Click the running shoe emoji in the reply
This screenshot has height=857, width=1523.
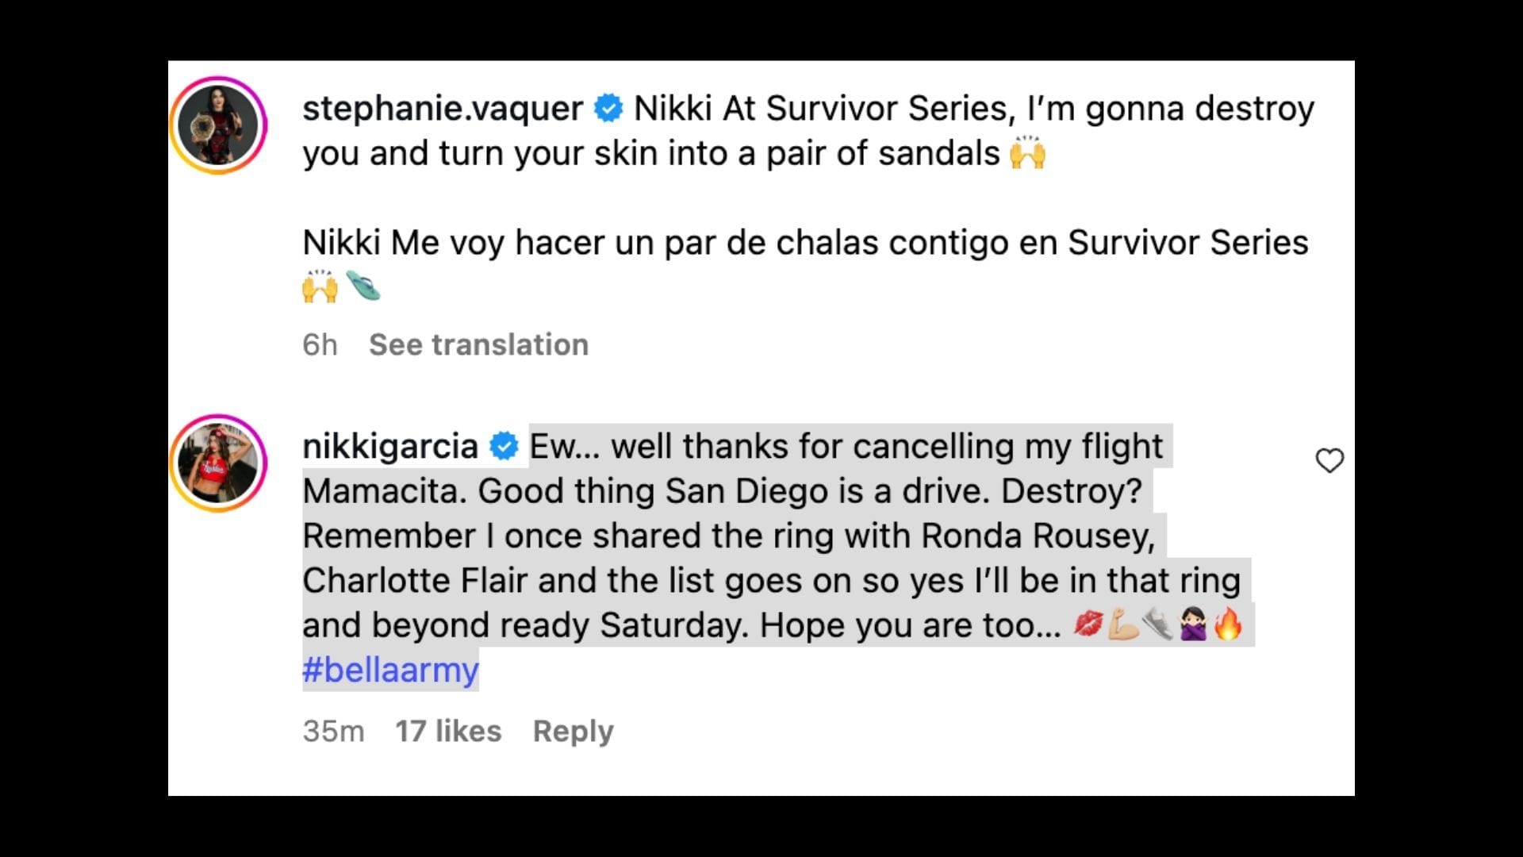(x=1158, y=624)
